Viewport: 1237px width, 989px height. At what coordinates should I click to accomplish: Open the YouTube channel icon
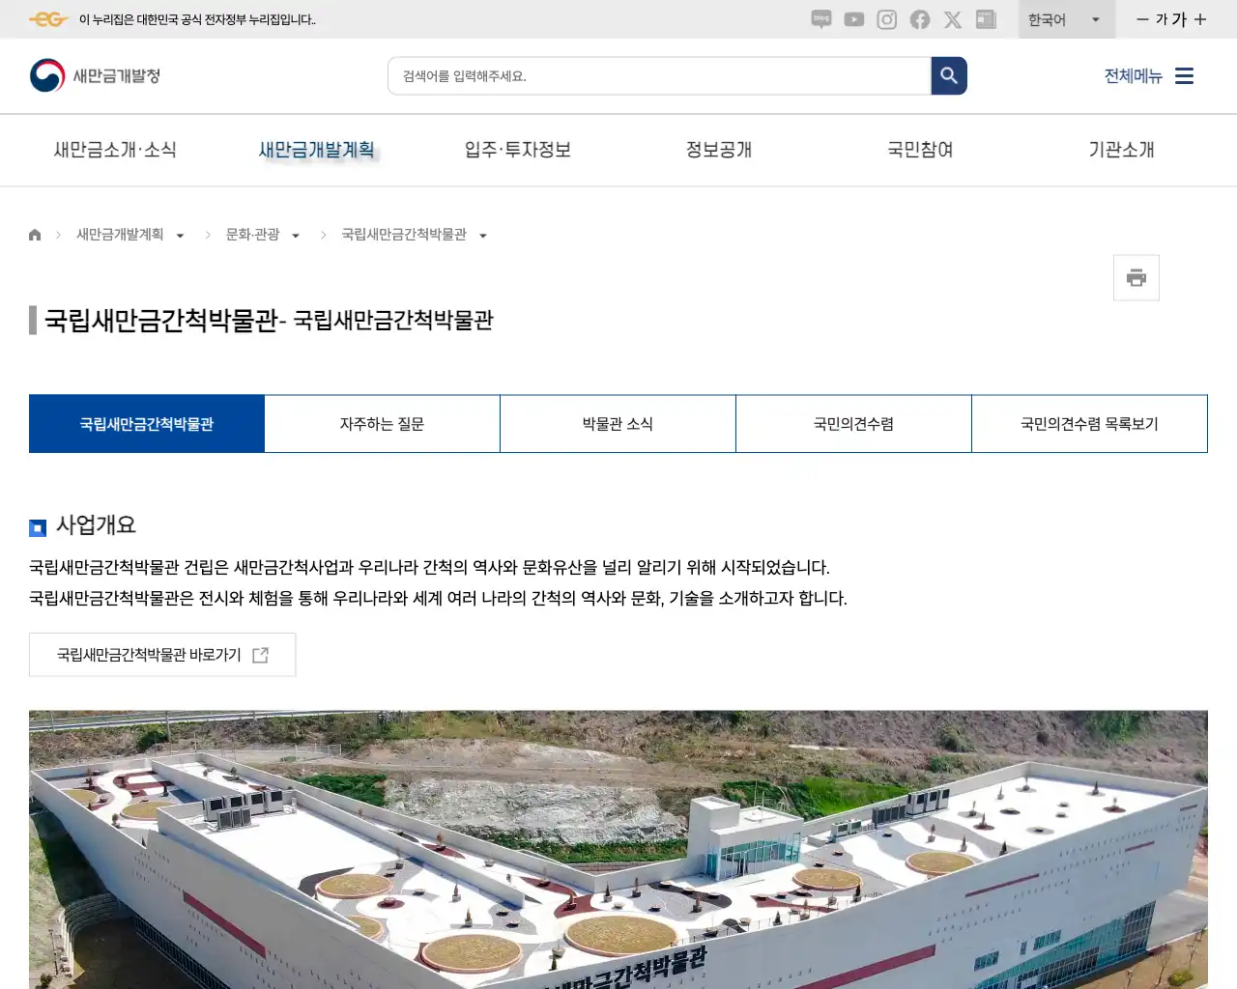[x=853, y=19]
